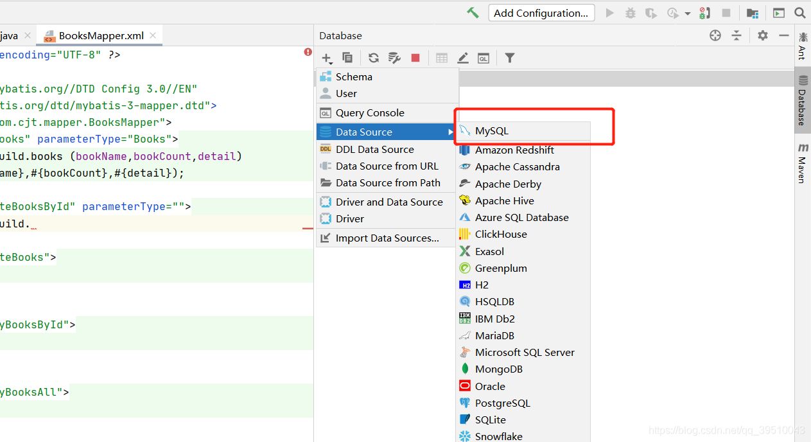Close the BooksMapper.xml tab

pos(153,35)
